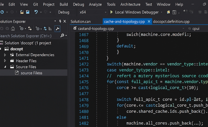Click the search magnifier icon in Solution Explorer

[x=62, y=36]
